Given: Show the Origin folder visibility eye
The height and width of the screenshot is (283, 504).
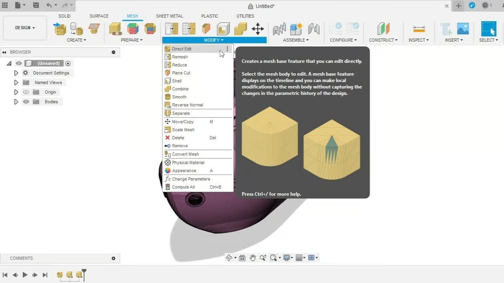Looking at the screenshot, I should pos(26,92).
